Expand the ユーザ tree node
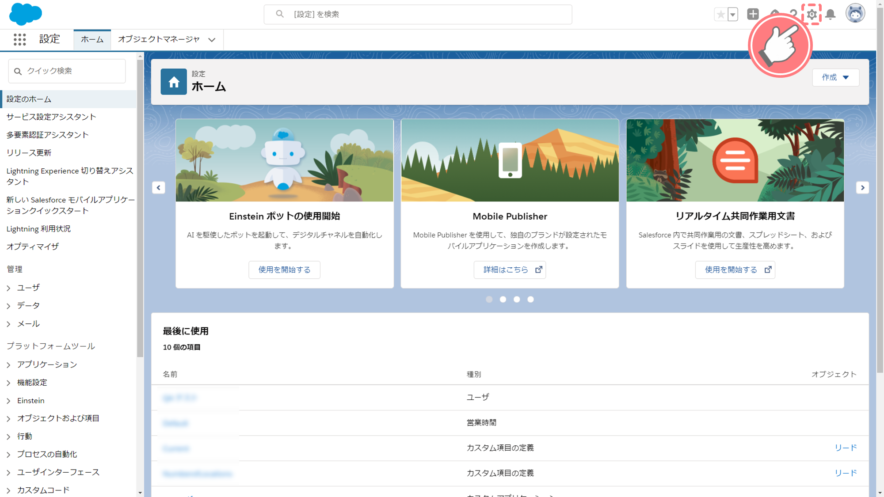The height and width of the screenshot is (497, 884). (8, 288)
